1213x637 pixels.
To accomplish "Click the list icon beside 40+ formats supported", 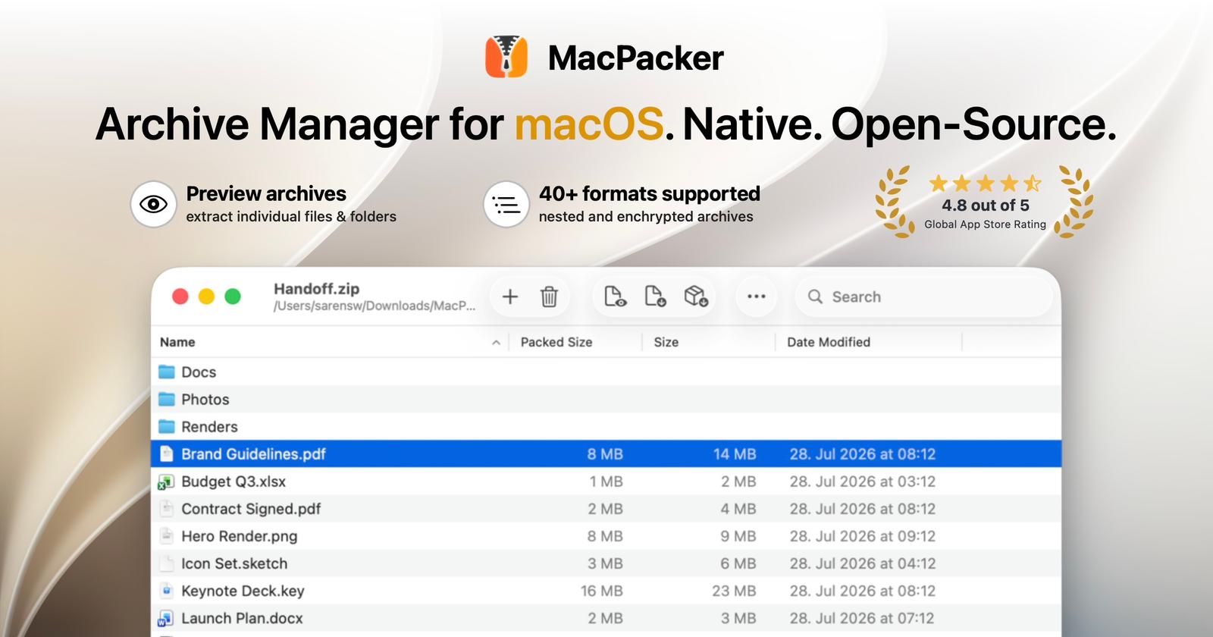I will tap(506, 204).
